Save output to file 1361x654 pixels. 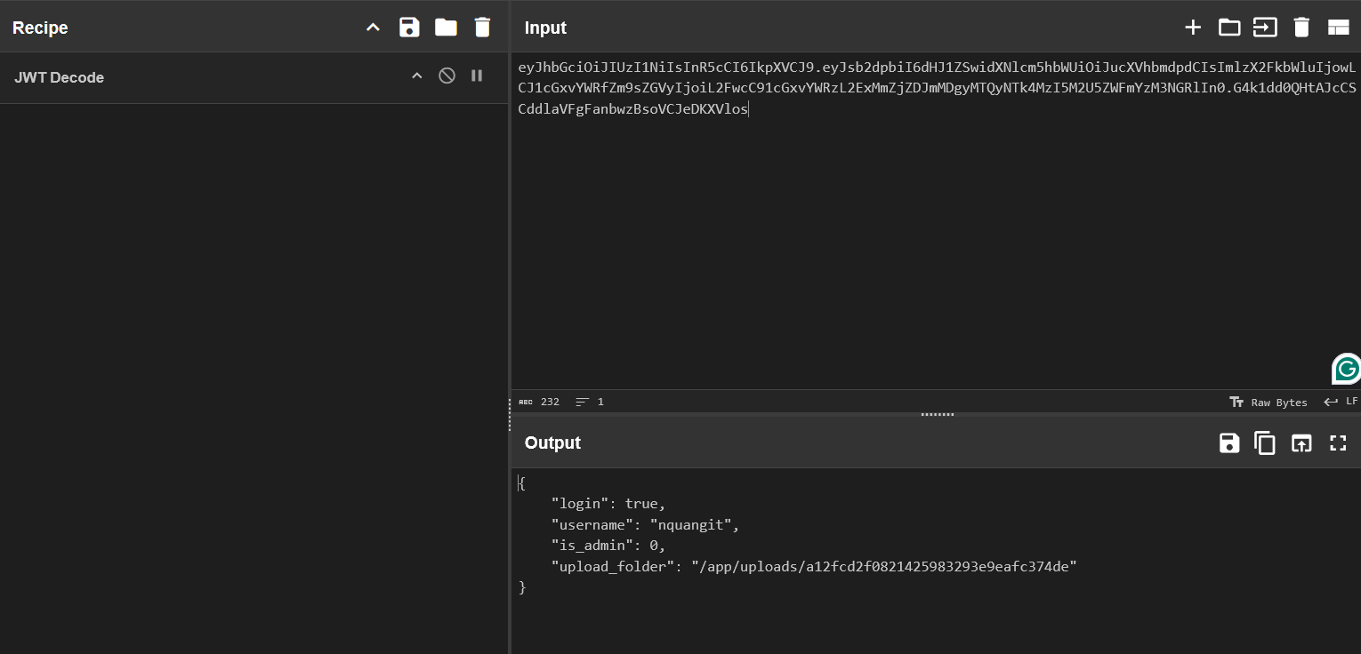[x=1229, y=443]
